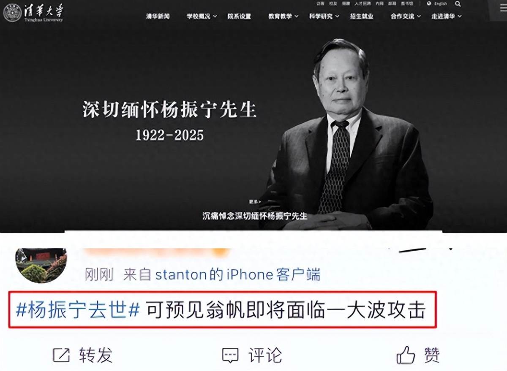Open the 沉痛悼念深切缅怀杨振宁先生 caption link

click(255, 216)
